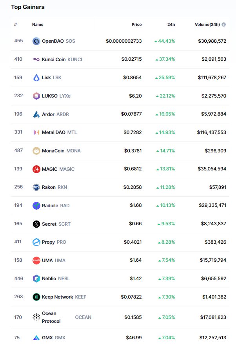Click the LUKSO pink hexagon logo

[36, 96]
